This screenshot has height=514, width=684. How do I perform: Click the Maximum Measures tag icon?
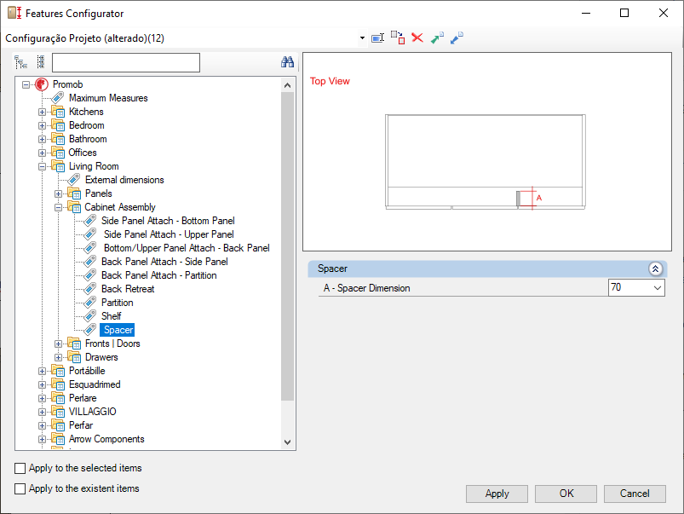click(x=58, y=98)
